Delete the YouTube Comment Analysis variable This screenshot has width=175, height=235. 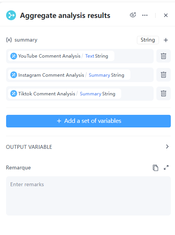tap(164, 56)
